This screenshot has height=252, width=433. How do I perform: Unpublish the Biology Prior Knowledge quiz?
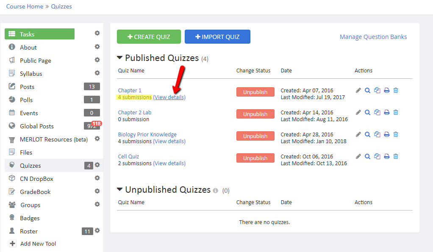coord(255,136)
